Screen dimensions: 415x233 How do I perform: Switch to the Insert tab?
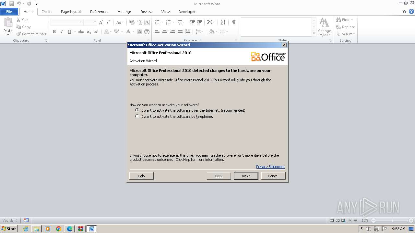tap(47, 12)
